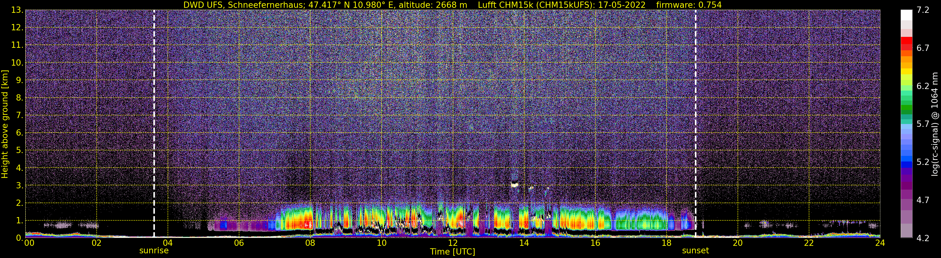Click the coordinates '47.417° N 10.980° E'
Image resolution: width=941 pixels, height=258 pixels.
point(352,5)
